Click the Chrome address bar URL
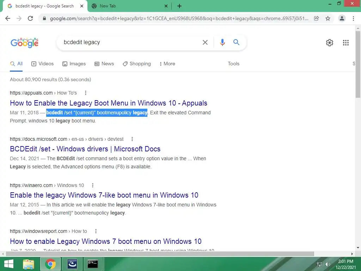Viewport: 361px width, 271px height. [x=179, y=18]
